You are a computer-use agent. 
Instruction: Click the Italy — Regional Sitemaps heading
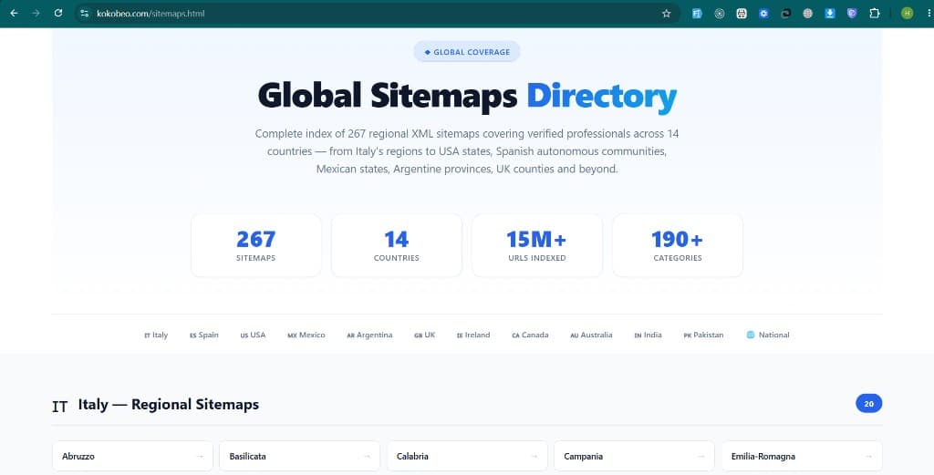coord(169,405)
